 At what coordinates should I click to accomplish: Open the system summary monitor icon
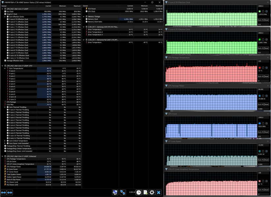(x=115, y=192)
